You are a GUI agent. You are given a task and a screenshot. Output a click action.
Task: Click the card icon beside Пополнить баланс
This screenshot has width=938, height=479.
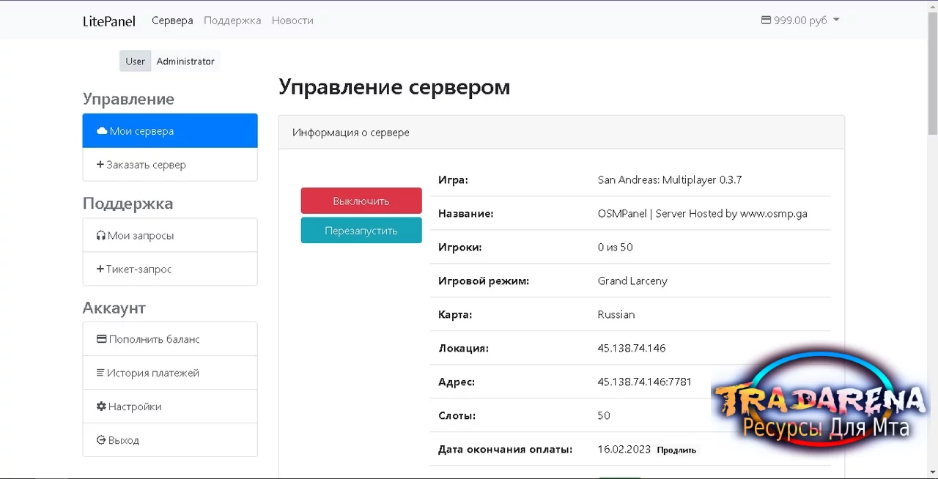pos(102,339)
